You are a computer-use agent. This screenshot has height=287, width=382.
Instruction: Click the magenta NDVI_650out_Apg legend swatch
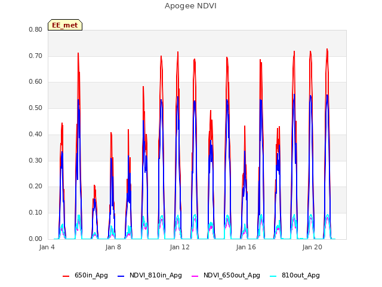[195, 276]
